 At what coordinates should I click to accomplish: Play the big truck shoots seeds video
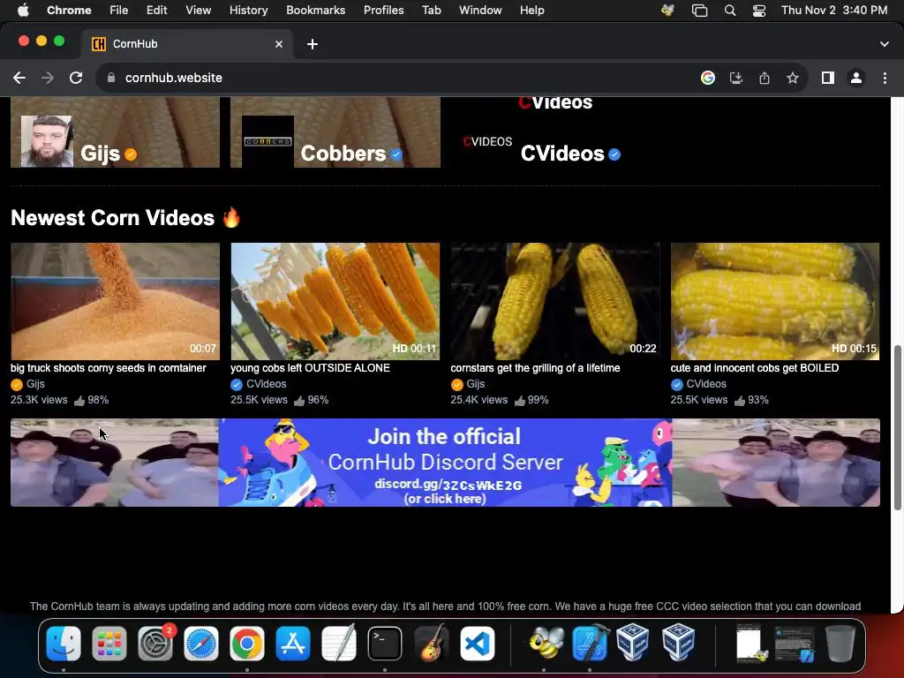(116, 302)
